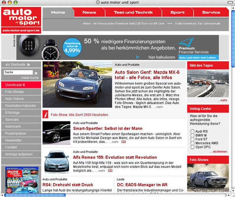Click the vertical scrollbar thumb

(x=233, y=39)
